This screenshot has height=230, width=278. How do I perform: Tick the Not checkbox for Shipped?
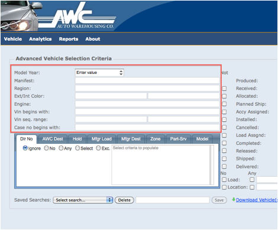coord(224,158)
